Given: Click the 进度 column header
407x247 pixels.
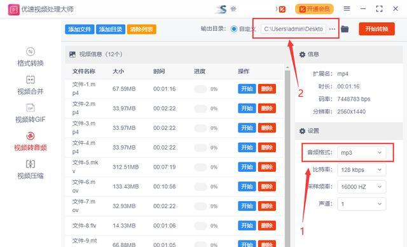Looking at the screenshot, I should coord(200,71).
